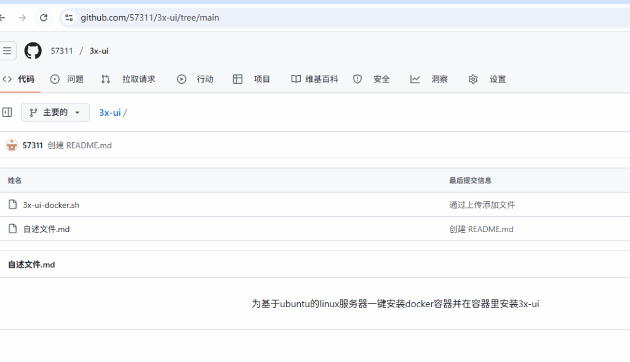Click the browser forward arrow
Image resolution: width=630 pixels, height=362 pixels.
click(22, 18)
